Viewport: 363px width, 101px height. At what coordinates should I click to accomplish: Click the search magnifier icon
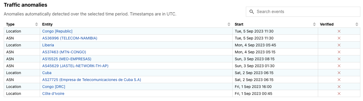tap(251, 12)
